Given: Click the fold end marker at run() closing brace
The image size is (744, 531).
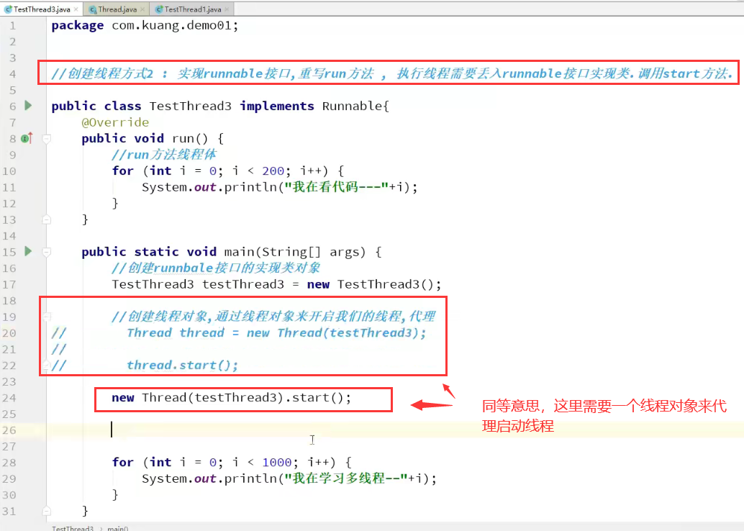Looking at the screenshot, I should point(47,219).
